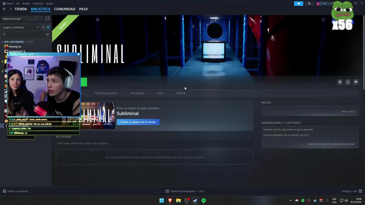Create a Nota nueva
The image size is (365, 205).
(348, 112)
